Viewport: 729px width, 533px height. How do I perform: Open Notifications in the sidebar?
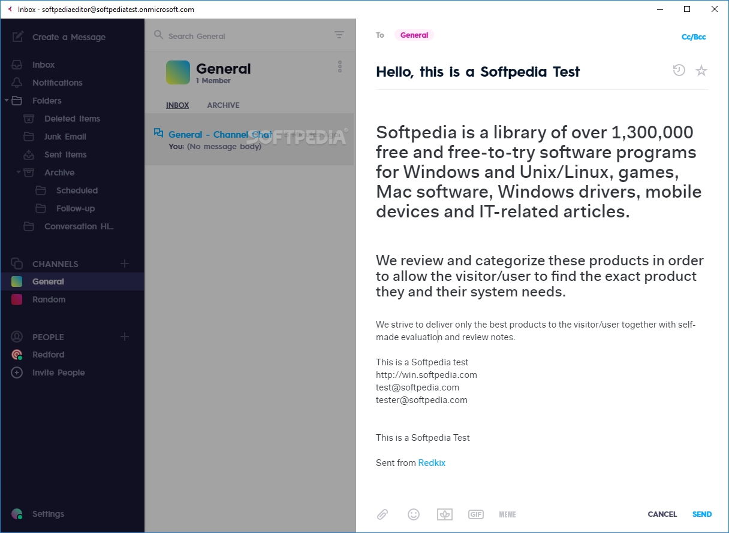pos(58,83)
